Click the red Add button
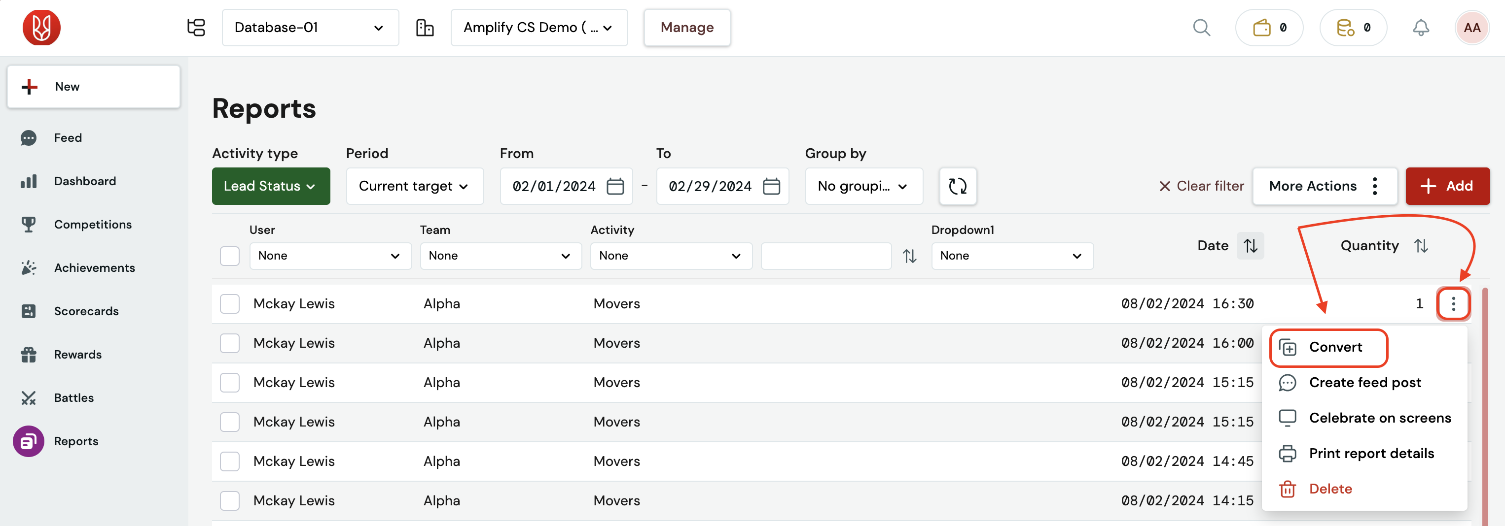 click(1447, 186)
